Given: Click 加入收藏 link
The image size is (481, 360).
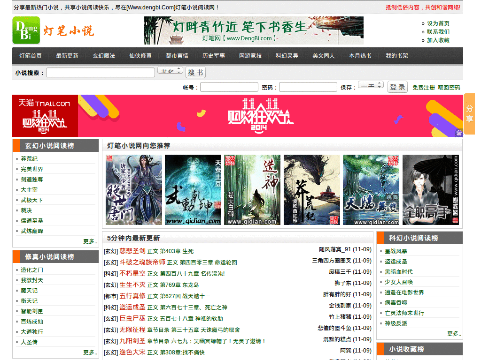Looking at the screenshot, I should pos(438,40).
